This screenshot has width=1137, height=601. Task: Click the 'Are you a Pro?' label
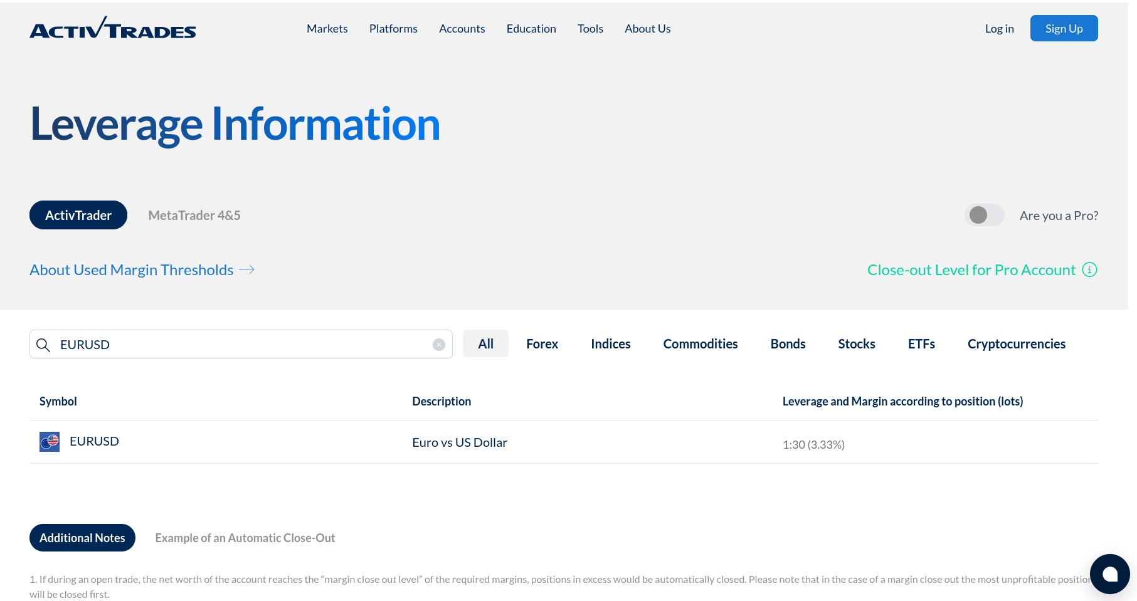[x=1059, y=216]
